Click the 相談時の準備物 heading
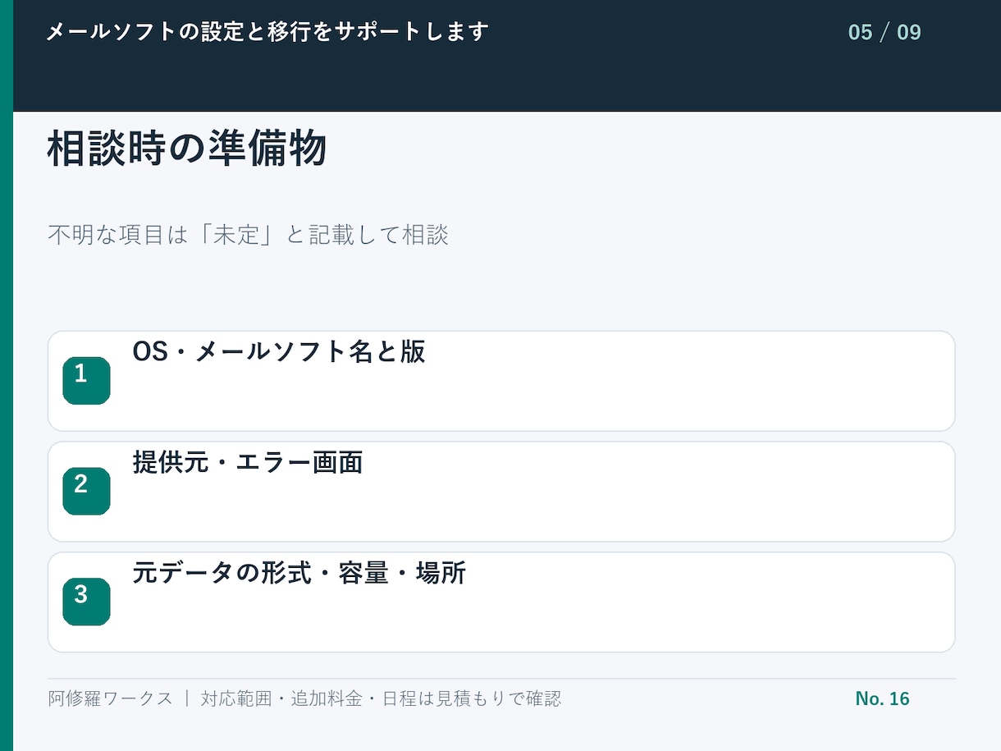 187,149
